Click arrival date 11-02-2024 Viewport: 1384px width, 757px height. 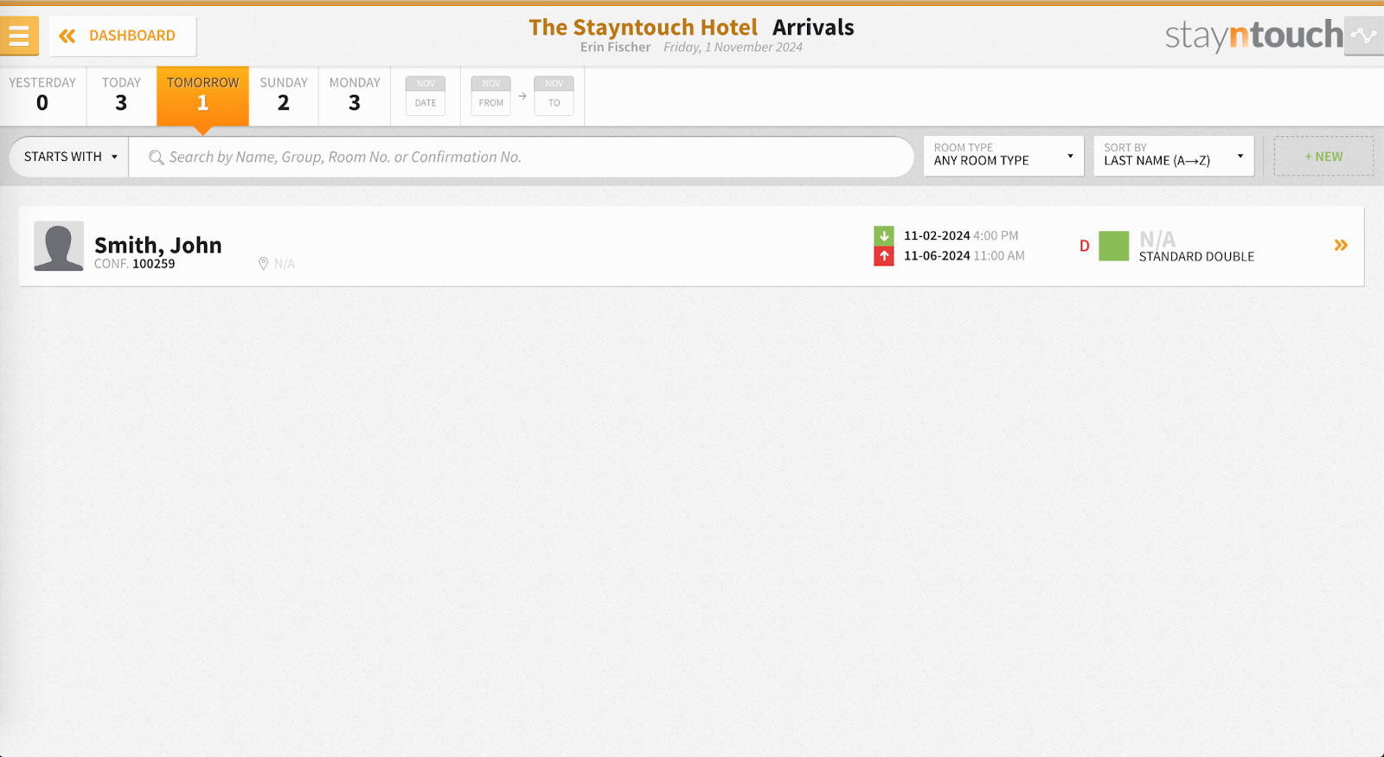(937, 235)
